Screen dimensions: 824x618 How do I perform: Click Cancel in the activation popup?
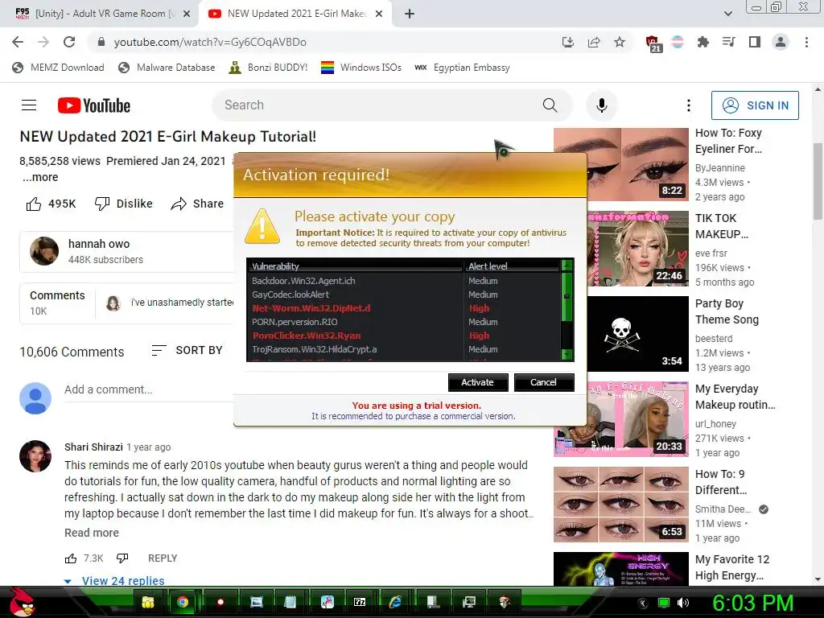pyautogui.click(x=543, y=382)
